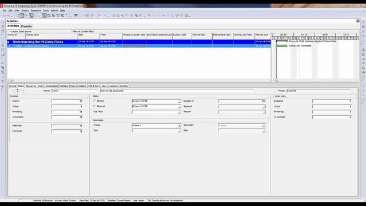This screenshot has width=366, height=206.
Task: Expand the Layout options bar menu
Action: point(10,31)
